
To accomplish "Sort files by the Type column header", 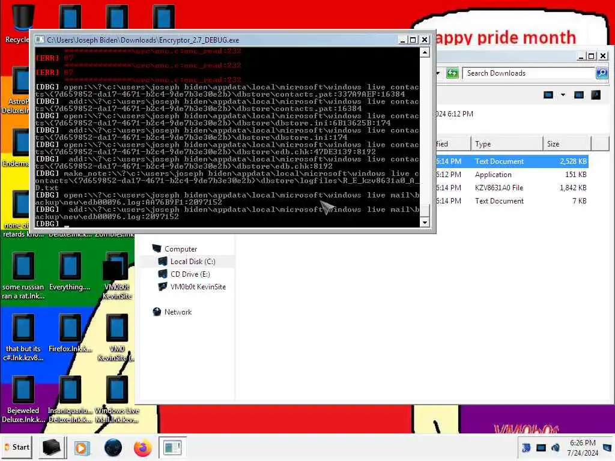I will coord(506,144).
